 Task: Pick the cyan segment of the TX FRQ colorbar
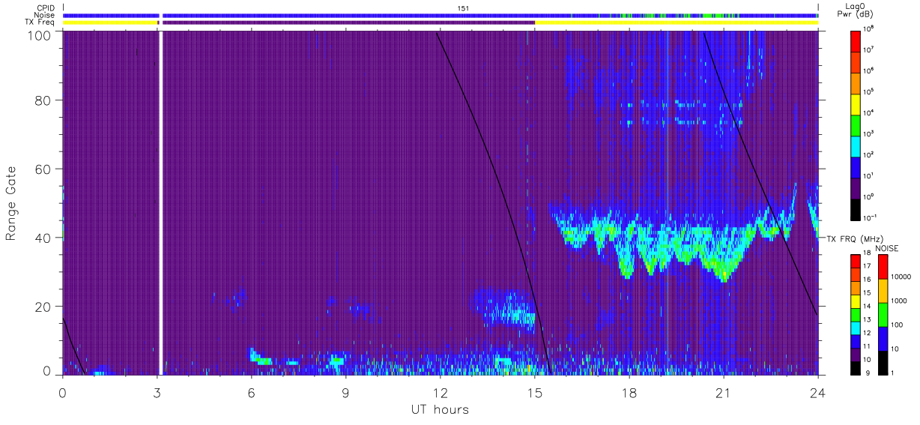[x=857, y=328]
